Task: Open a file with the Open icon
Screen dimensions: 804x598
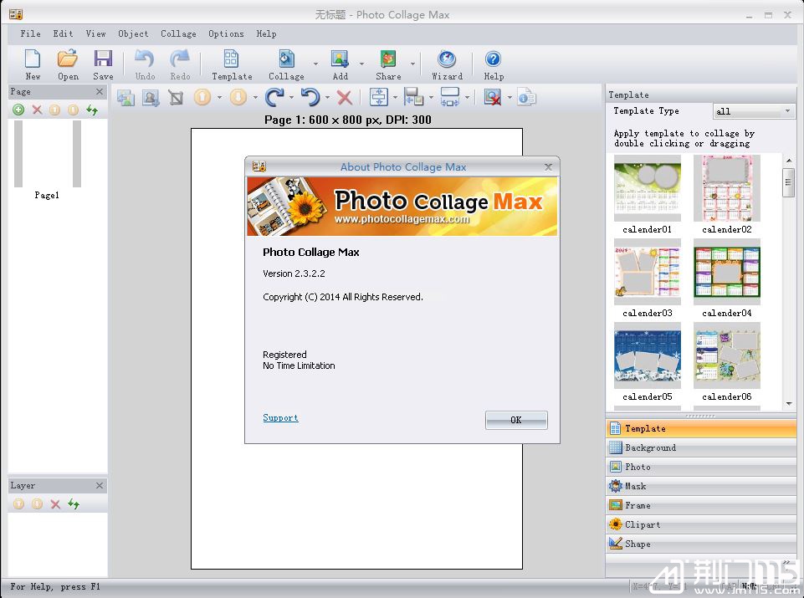Action: 68,59
